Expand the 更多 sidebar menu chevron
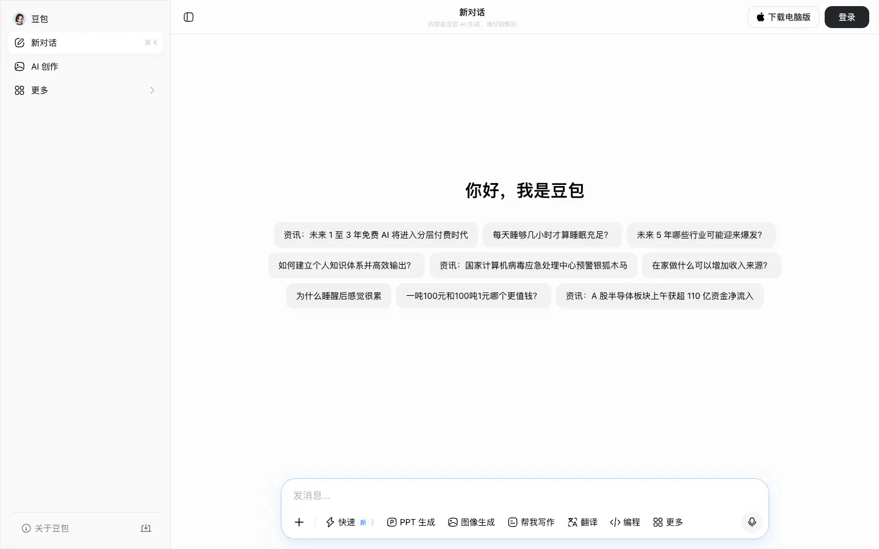Image resolution: width=879 pixels, height=549 pixels. [152, 90]
